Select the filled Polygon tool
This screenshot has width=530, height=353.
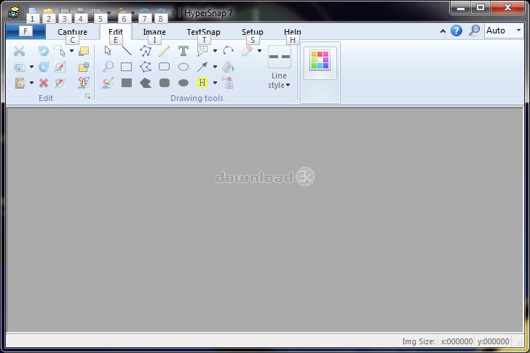click(146, 83)
